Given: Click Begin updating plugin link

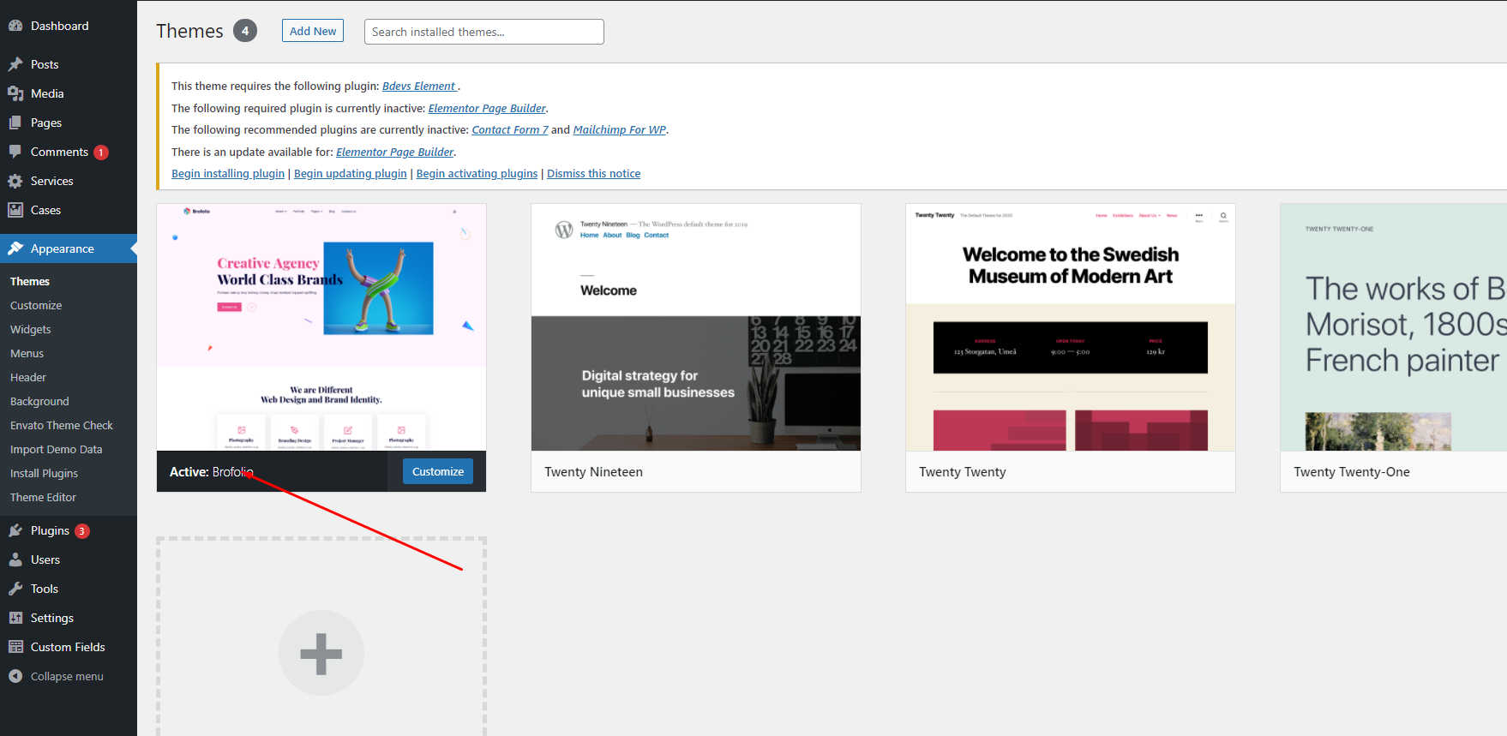Looking at the screenshot, I should click(x=351, y=173).
